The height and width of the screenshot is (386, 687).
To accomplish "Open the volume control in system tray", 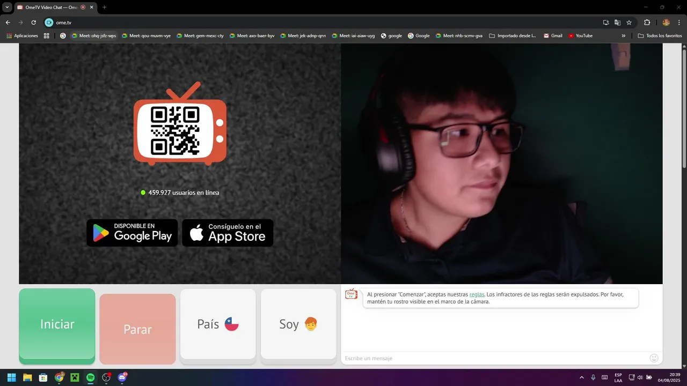I will (x=640, y=377).
